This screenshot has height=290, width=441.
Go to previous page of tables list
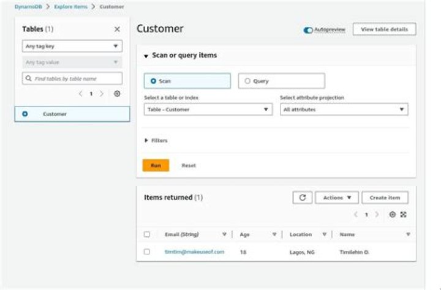(x=80, y=94)
